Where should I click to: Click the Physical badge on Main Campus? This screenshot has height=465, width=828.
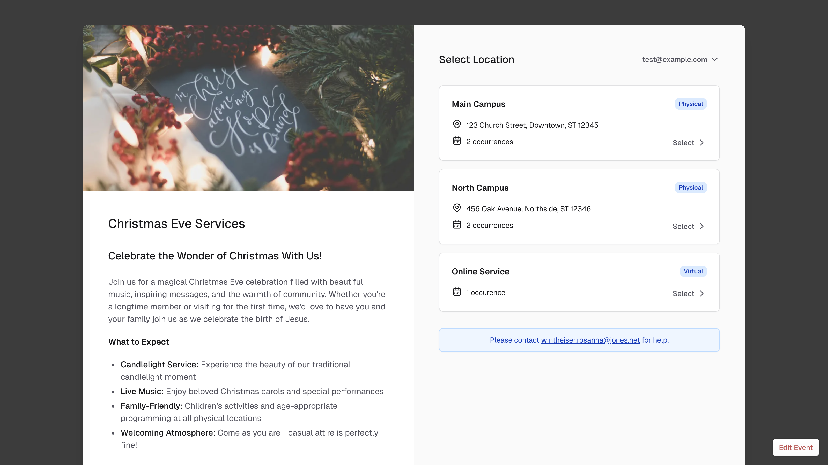(x=690, y=104)
